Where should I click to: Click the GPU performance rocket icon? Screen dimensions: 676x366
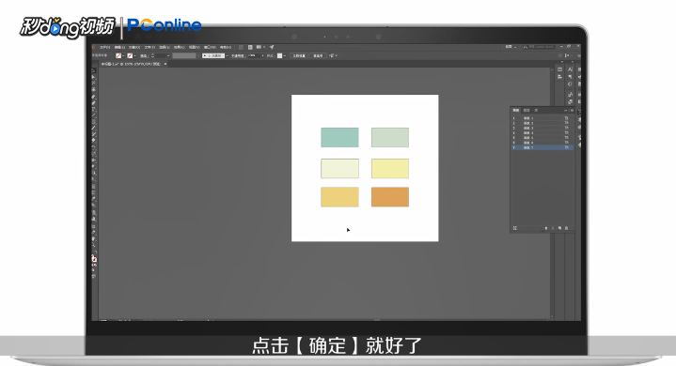pos(272,47)
